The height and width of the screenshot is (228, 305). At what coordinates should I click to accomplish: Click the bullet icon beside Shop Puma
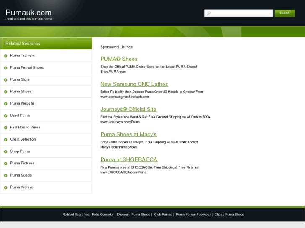5,151
